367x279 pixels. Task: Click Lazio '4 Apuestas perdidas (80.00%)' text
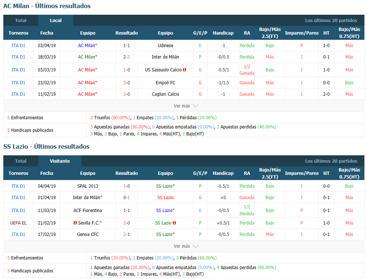(x=246, y=267)
